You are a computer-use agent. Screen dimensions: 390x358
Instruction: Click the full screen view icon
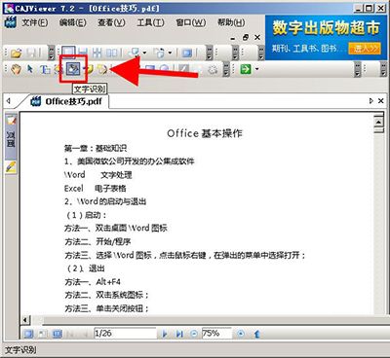[187, 53]
